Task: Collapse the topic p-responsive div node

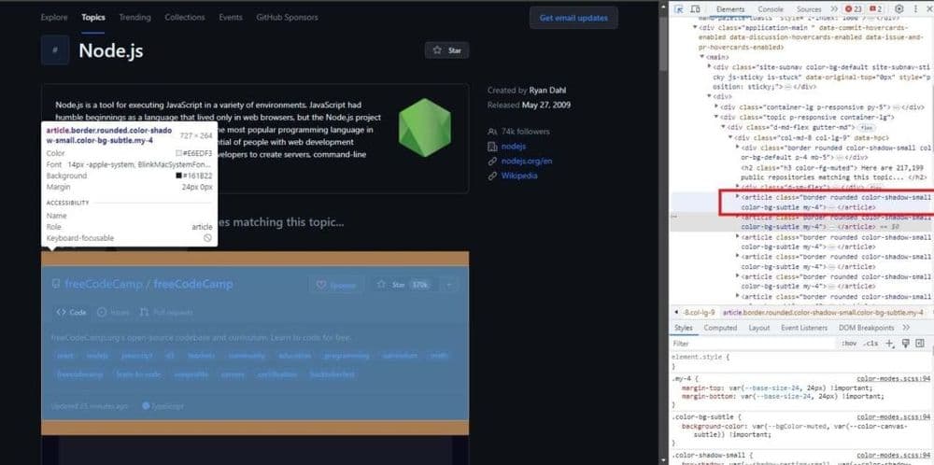Action: click(x=716, y=117)
